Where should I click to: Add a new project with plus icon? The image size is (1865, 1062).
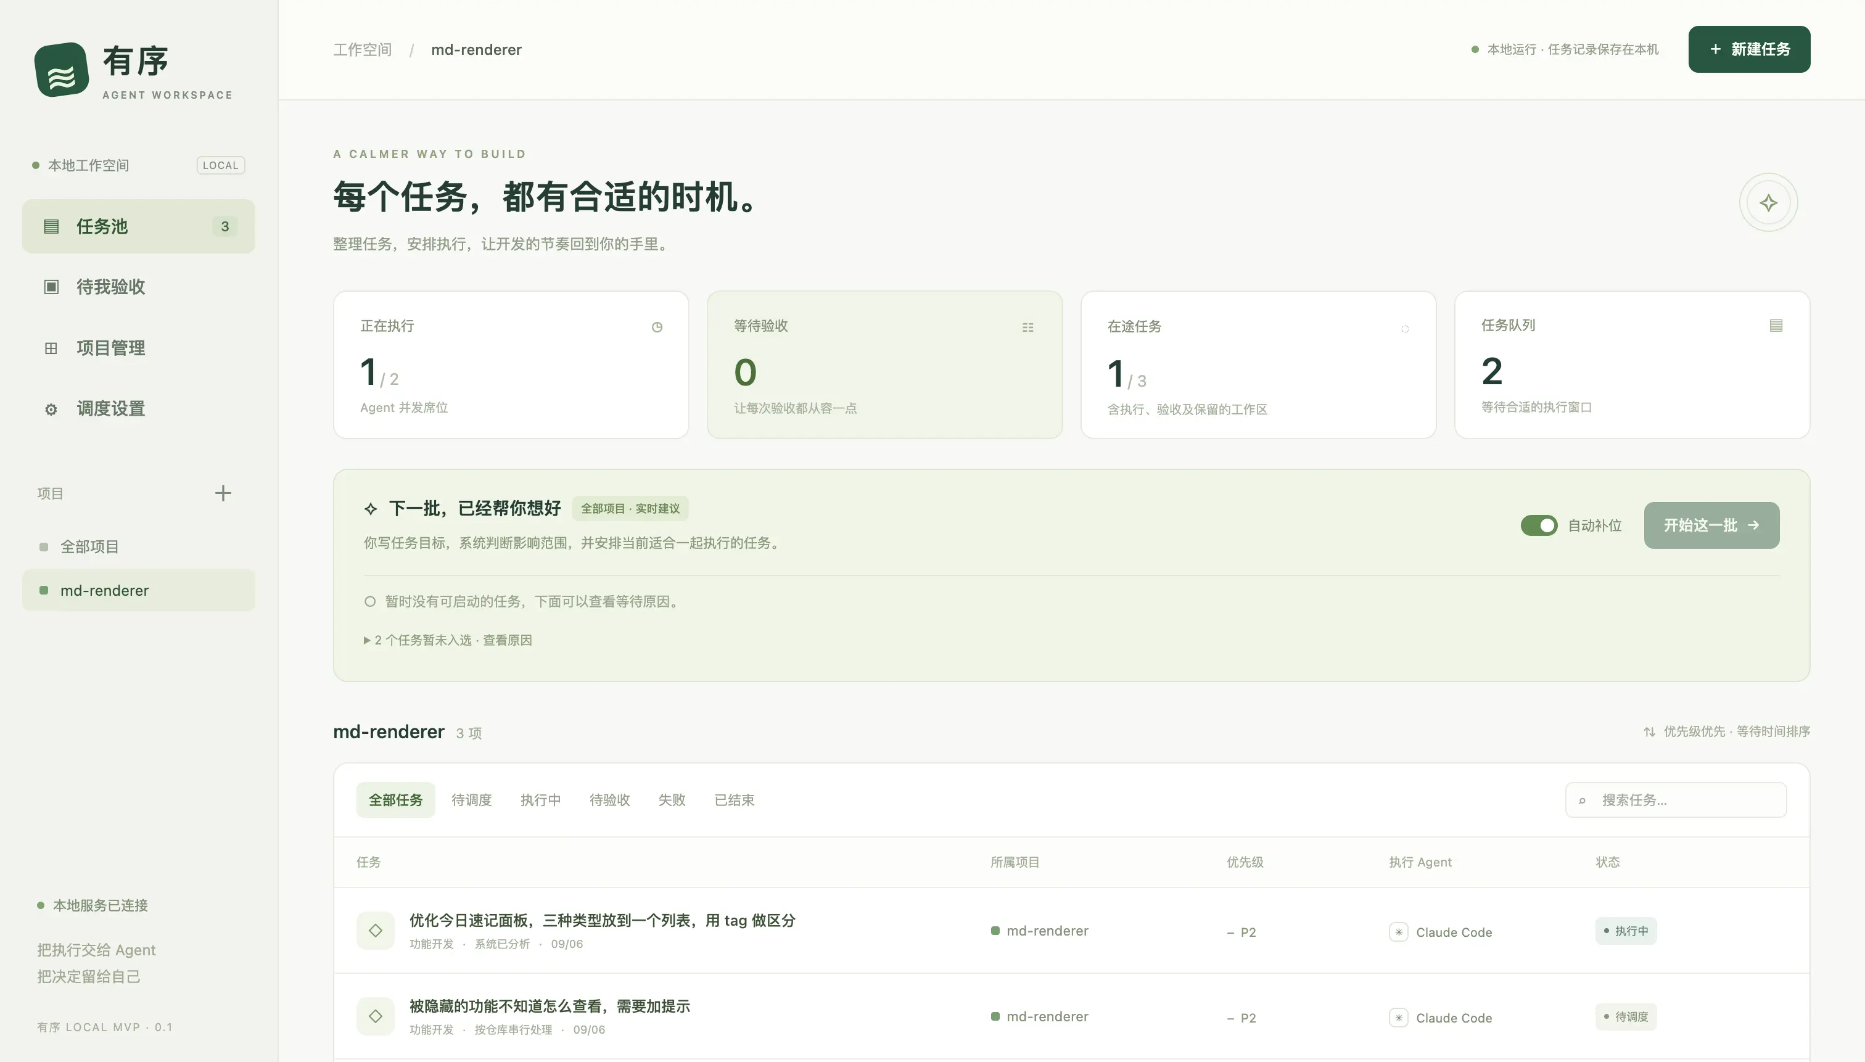point(223,493)
